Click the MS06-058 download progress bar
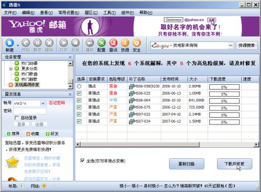 [x=224, y=87]
